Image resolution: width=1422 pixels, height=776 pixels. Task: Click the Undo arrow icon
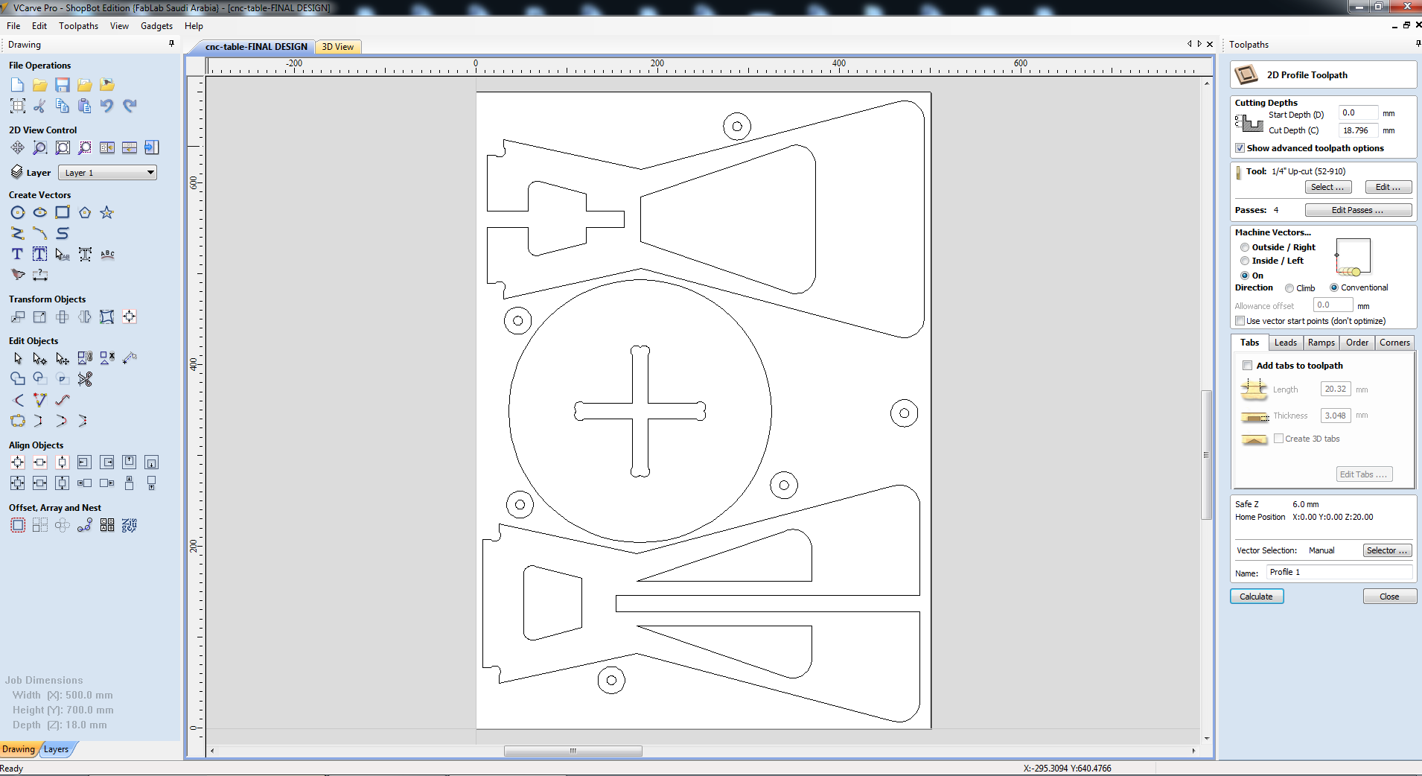pyautogui.click(x=107, y=106)
